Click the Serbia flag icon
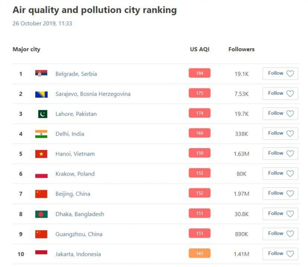This screenshot has width=308, height=267. click(41, 73)
